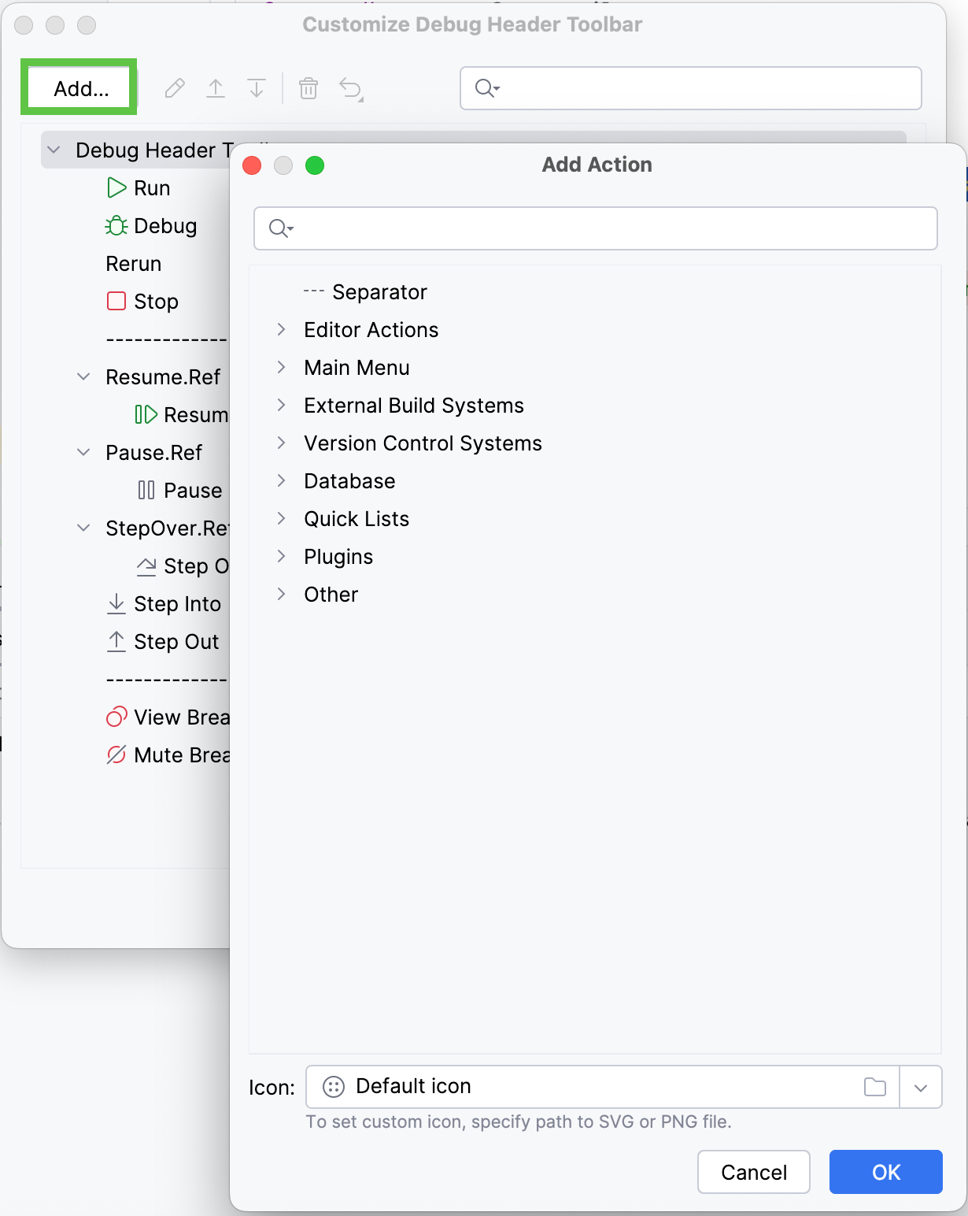Image resolution: width=968 pixels, height=1216 pixels.
Task: Select the Pause icon in the tree
Action: (x=146, y=490)
